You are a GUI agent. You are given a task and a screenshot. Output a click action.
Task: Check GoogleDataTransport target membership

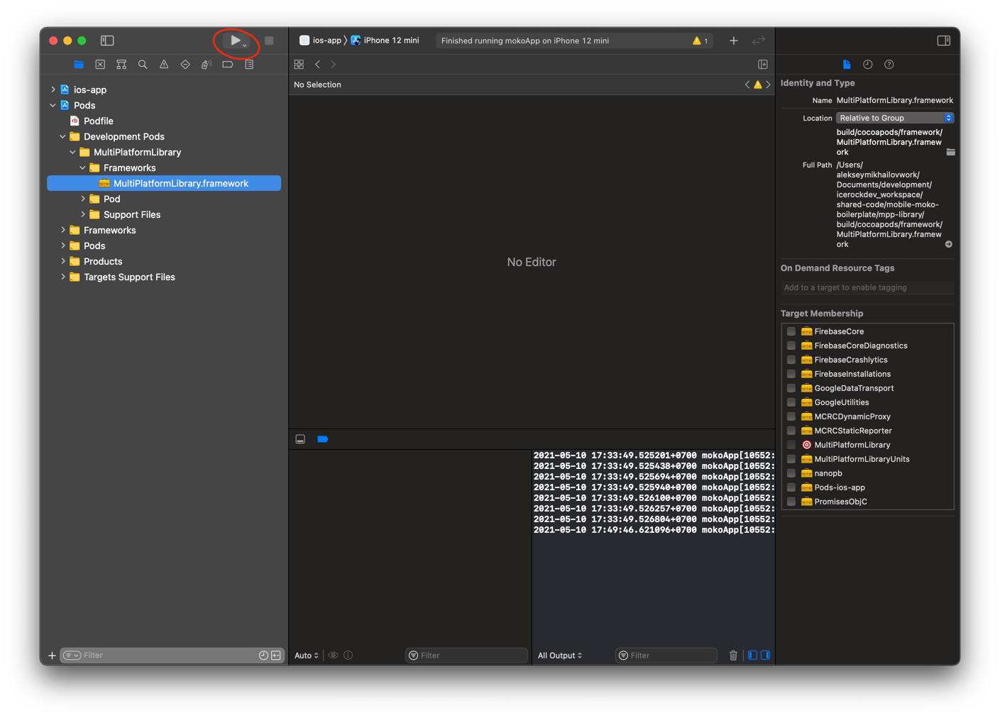point(791,388)
